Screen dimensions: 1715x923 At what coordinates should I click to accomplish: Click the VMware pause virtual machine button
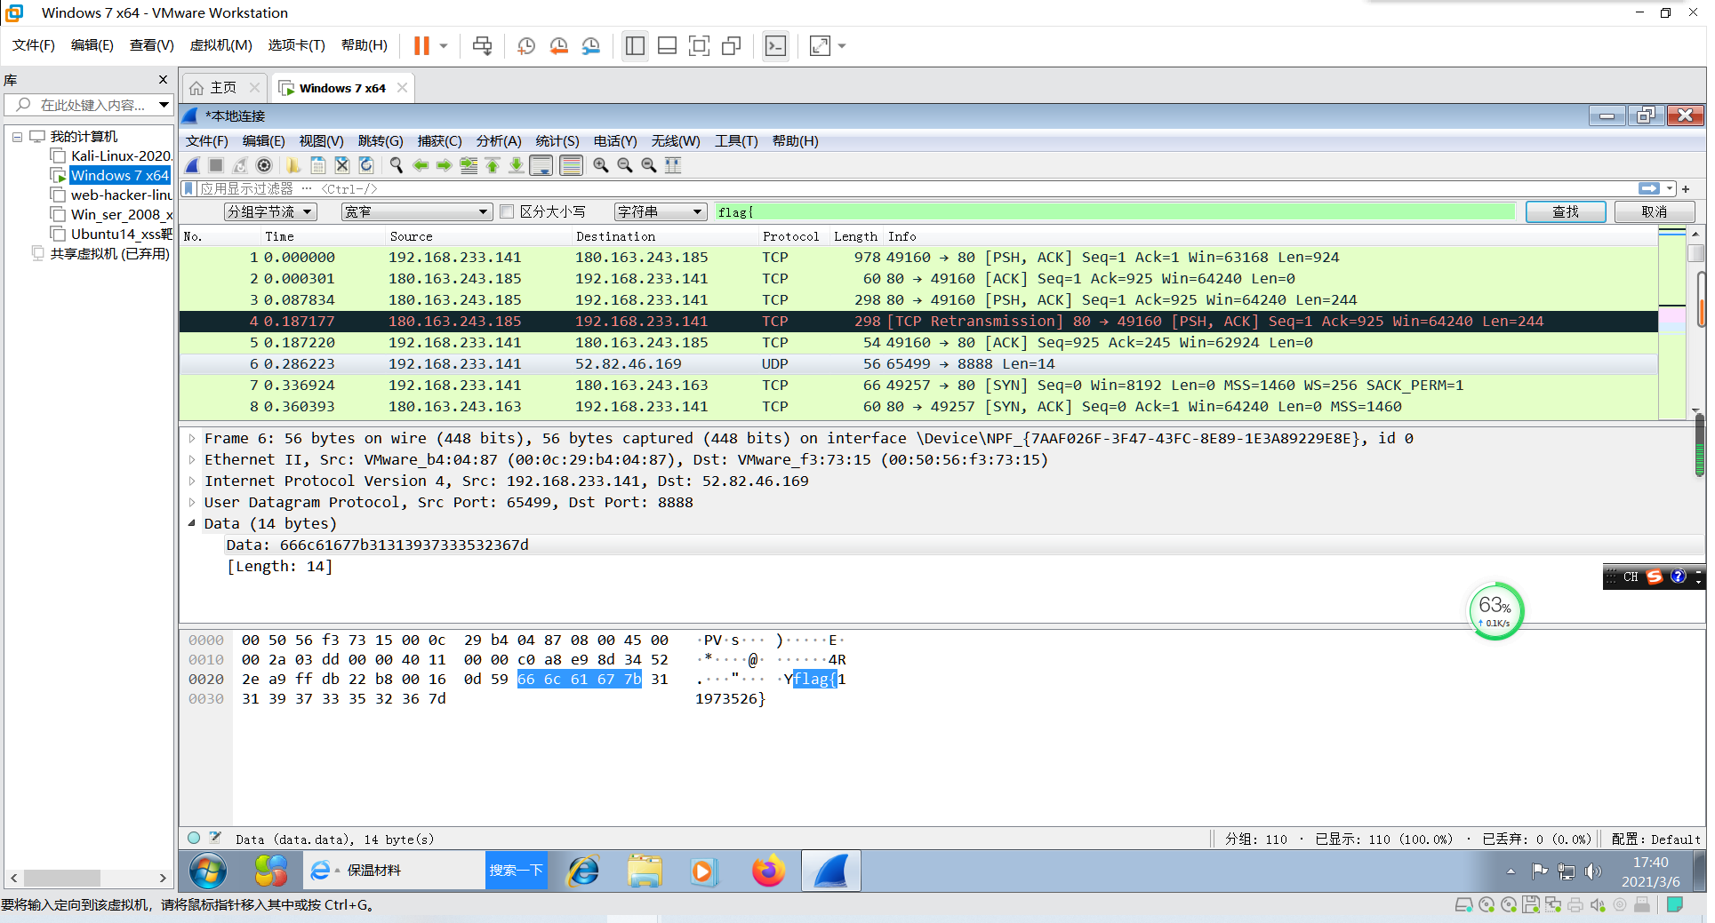pos(421,46)
